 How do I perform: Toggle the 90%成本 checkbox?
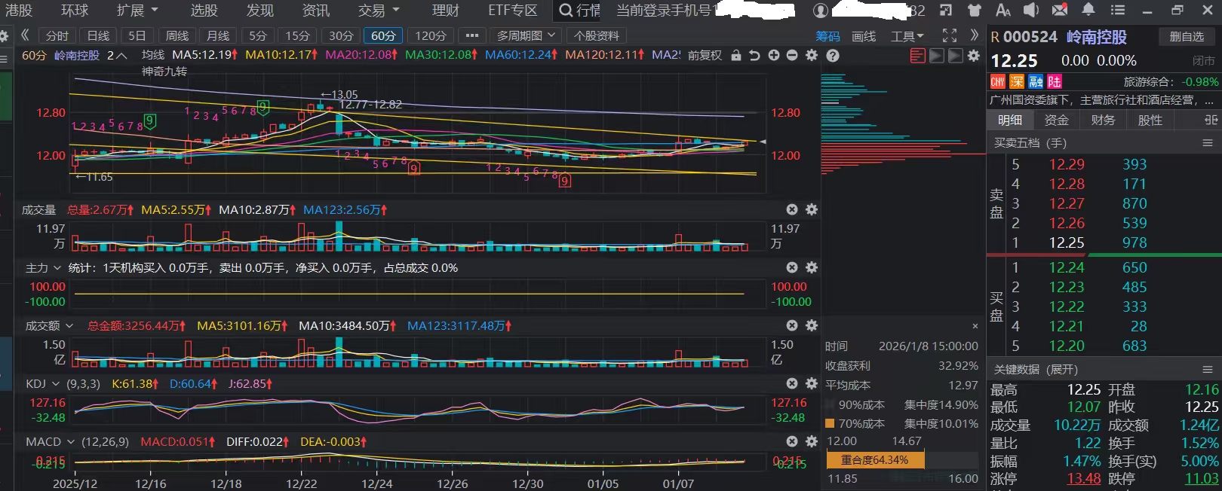coord(830,404)
